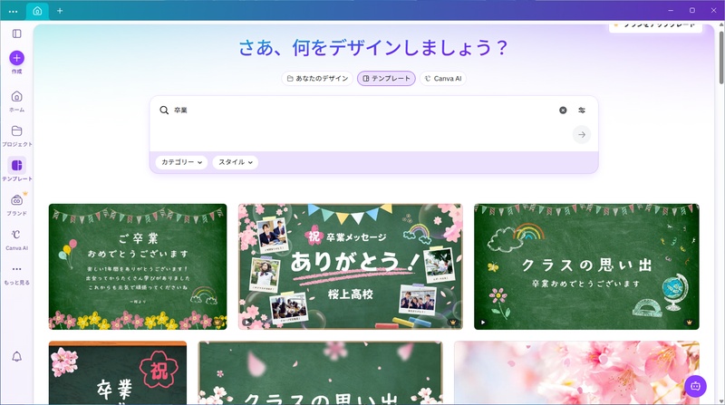Click the upgrade plan button
The image size is (725, 405).
pyautogui.click(x=655, y=27)
